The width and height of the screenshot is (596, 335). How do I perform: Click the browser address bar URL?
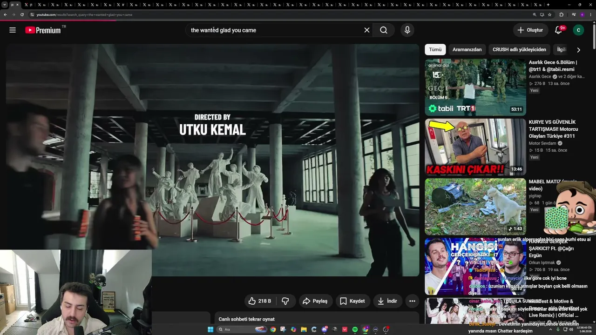(84, 15)
